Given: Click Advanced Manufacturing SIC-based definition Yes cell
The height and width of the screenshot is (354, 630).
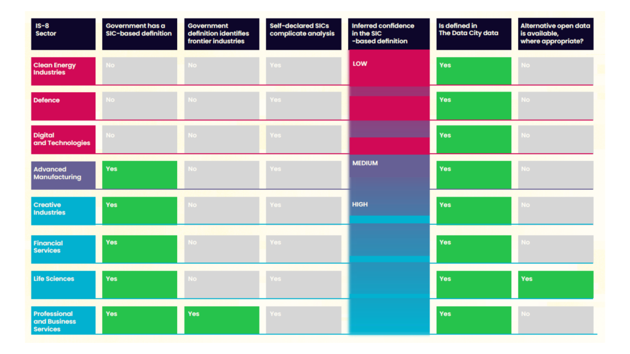Looking at the screenshot, I should 140,175.
